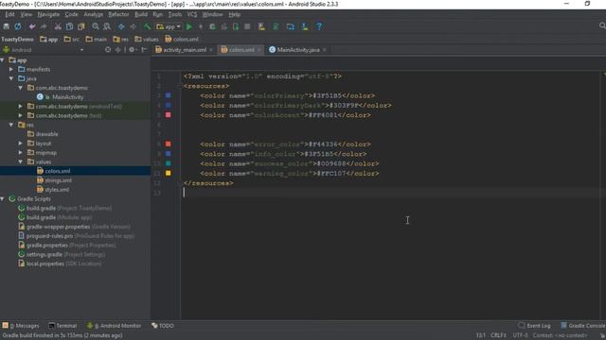This screenshot has width=606, height=340.
Task: Collapse the app module tree node
Action: point(2,60)
